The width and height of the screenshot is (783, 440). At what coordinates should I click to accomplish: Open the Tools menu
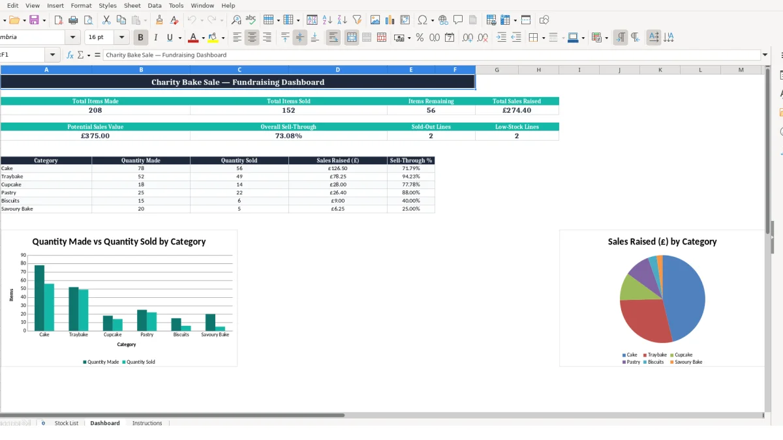(176, 5)
